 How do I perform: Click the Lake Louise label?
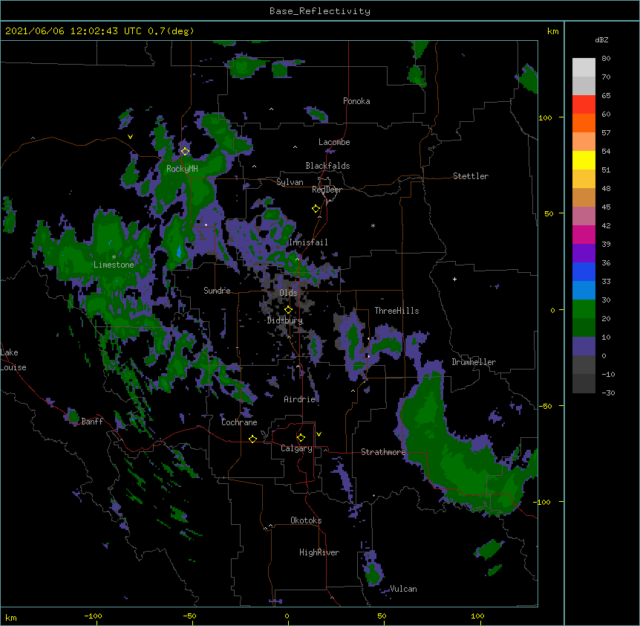click(x=13, y=360)
